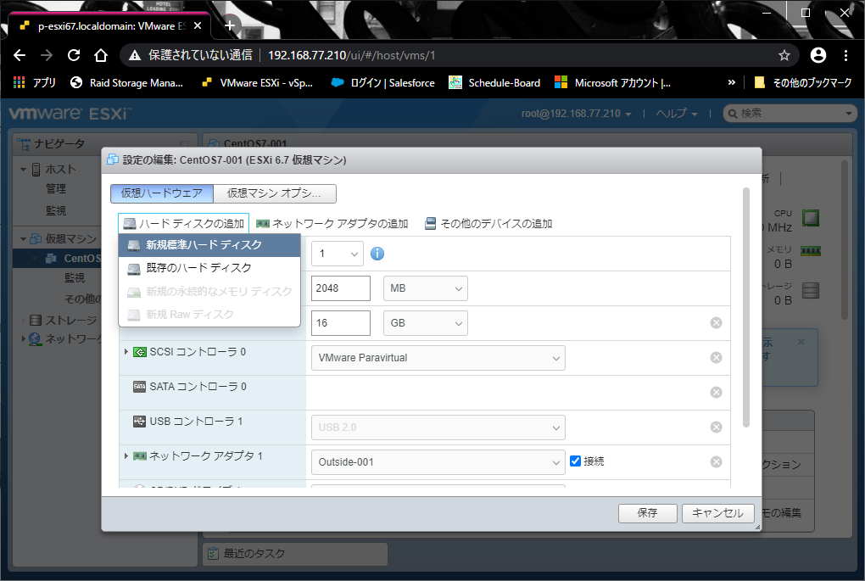865x581 pixels.
Task: Open the Outside-001 network dropdown
Action: (438, 461)
